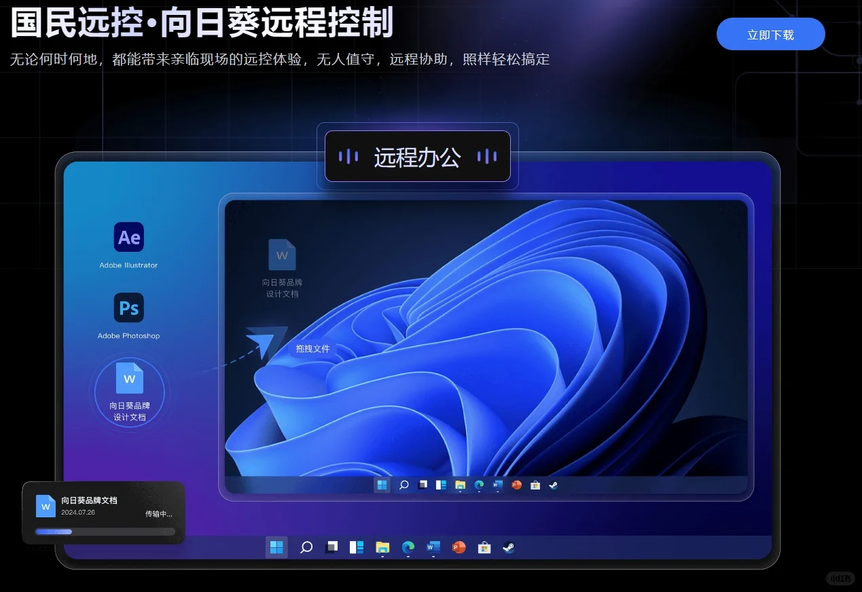The height and width of the screenshot is (592, 862).
Task: Open Widgets in remote window taskbar
Action: (x=441, y=485)
